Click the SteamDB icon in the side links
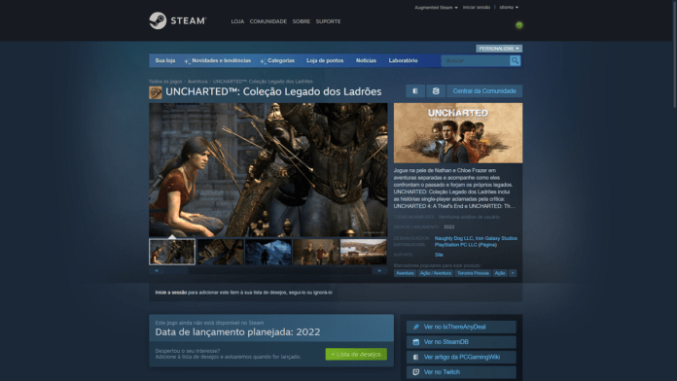Viewport: 677px width, 381px height. [415, 342]
